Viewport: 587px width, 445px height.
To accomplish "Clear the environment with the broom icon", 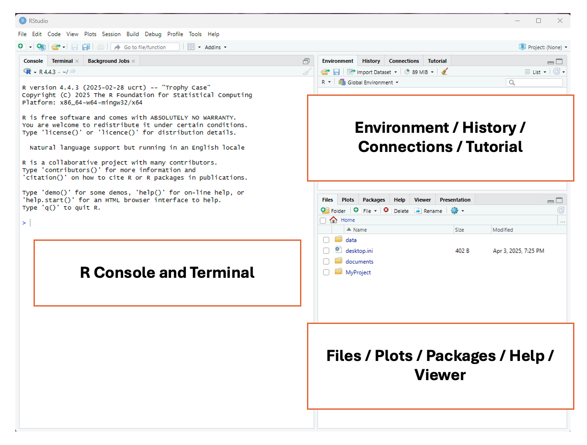I will pyautogui.click(x=444, y=72).
